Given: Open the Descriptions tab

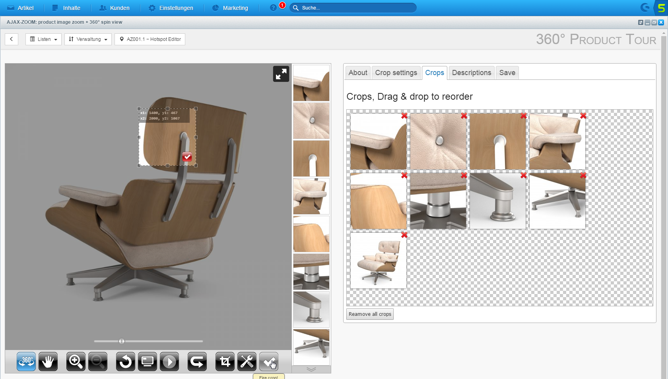Looking at the screenshot, I should click(471, 73).
